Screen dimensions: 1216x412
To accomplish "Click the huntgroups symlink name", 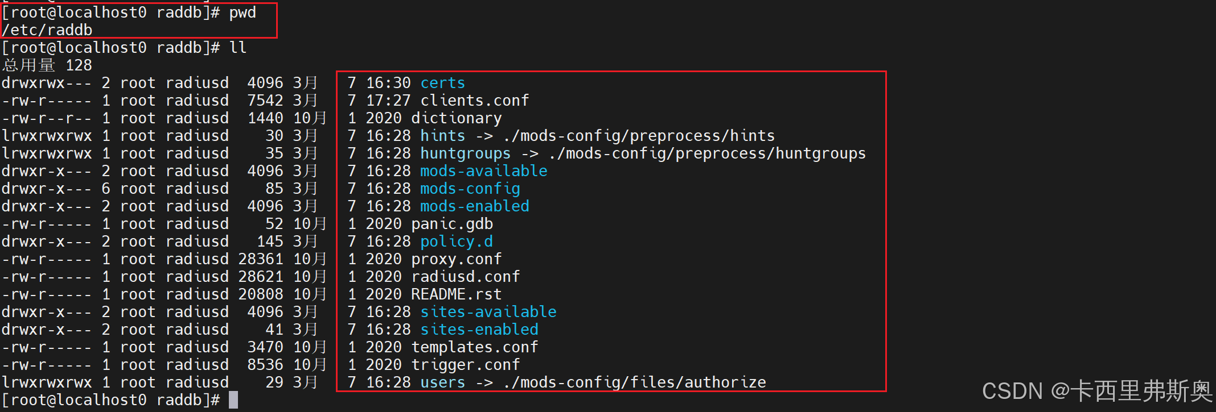I will click(465, 153).
